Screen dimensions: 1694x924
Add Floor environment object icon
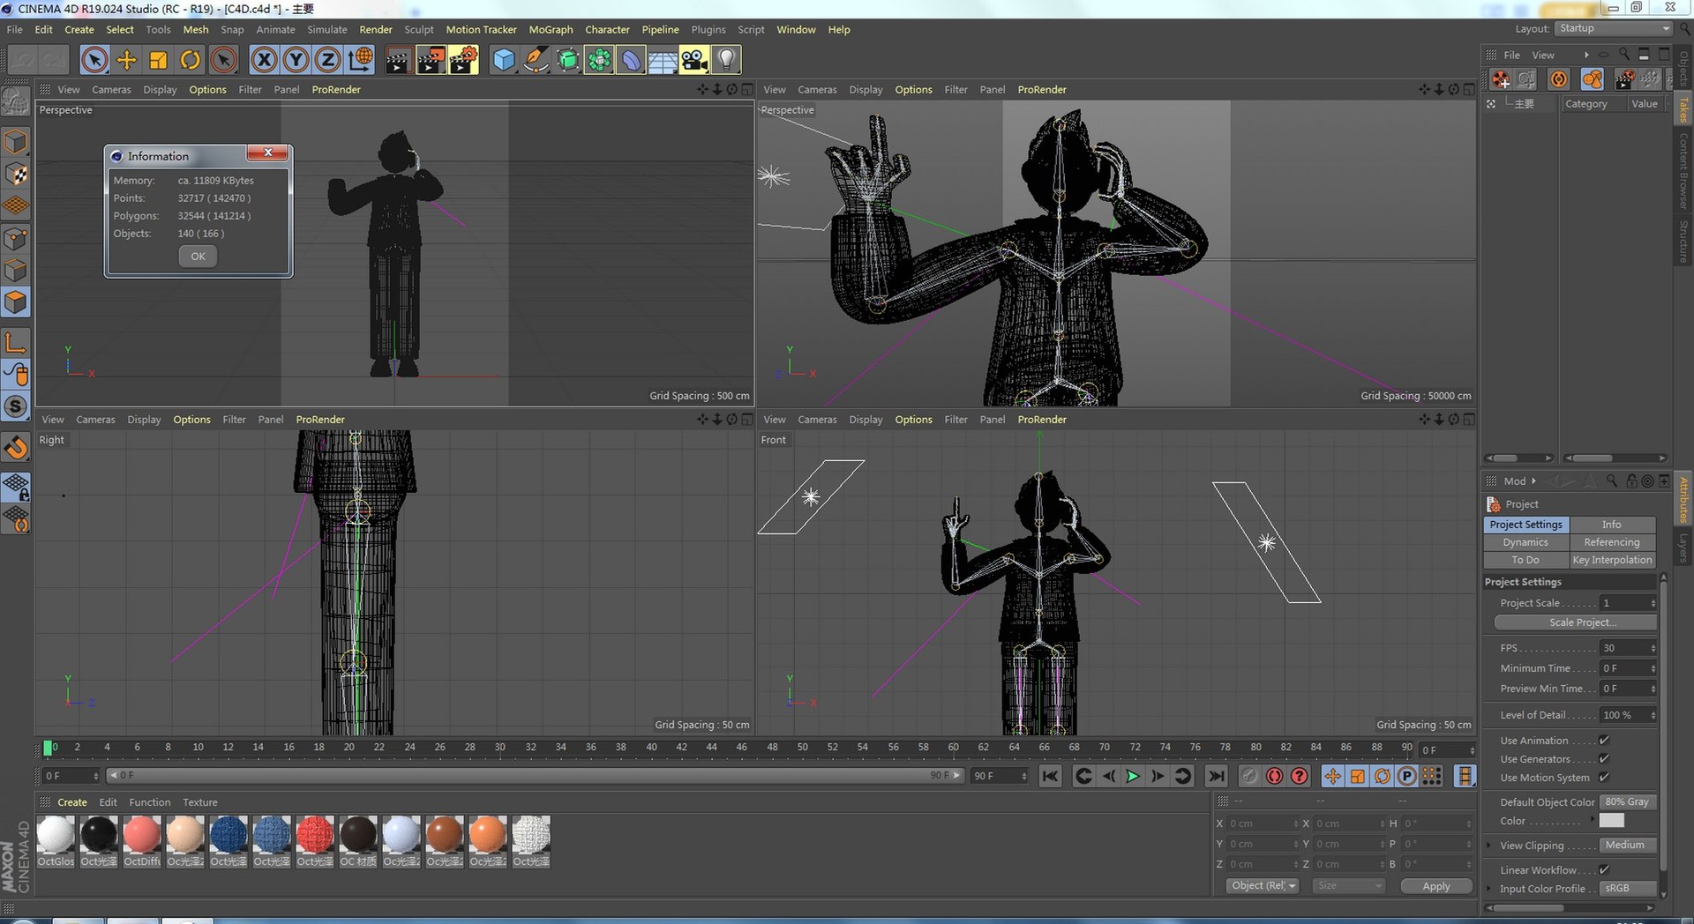(663, 60)
